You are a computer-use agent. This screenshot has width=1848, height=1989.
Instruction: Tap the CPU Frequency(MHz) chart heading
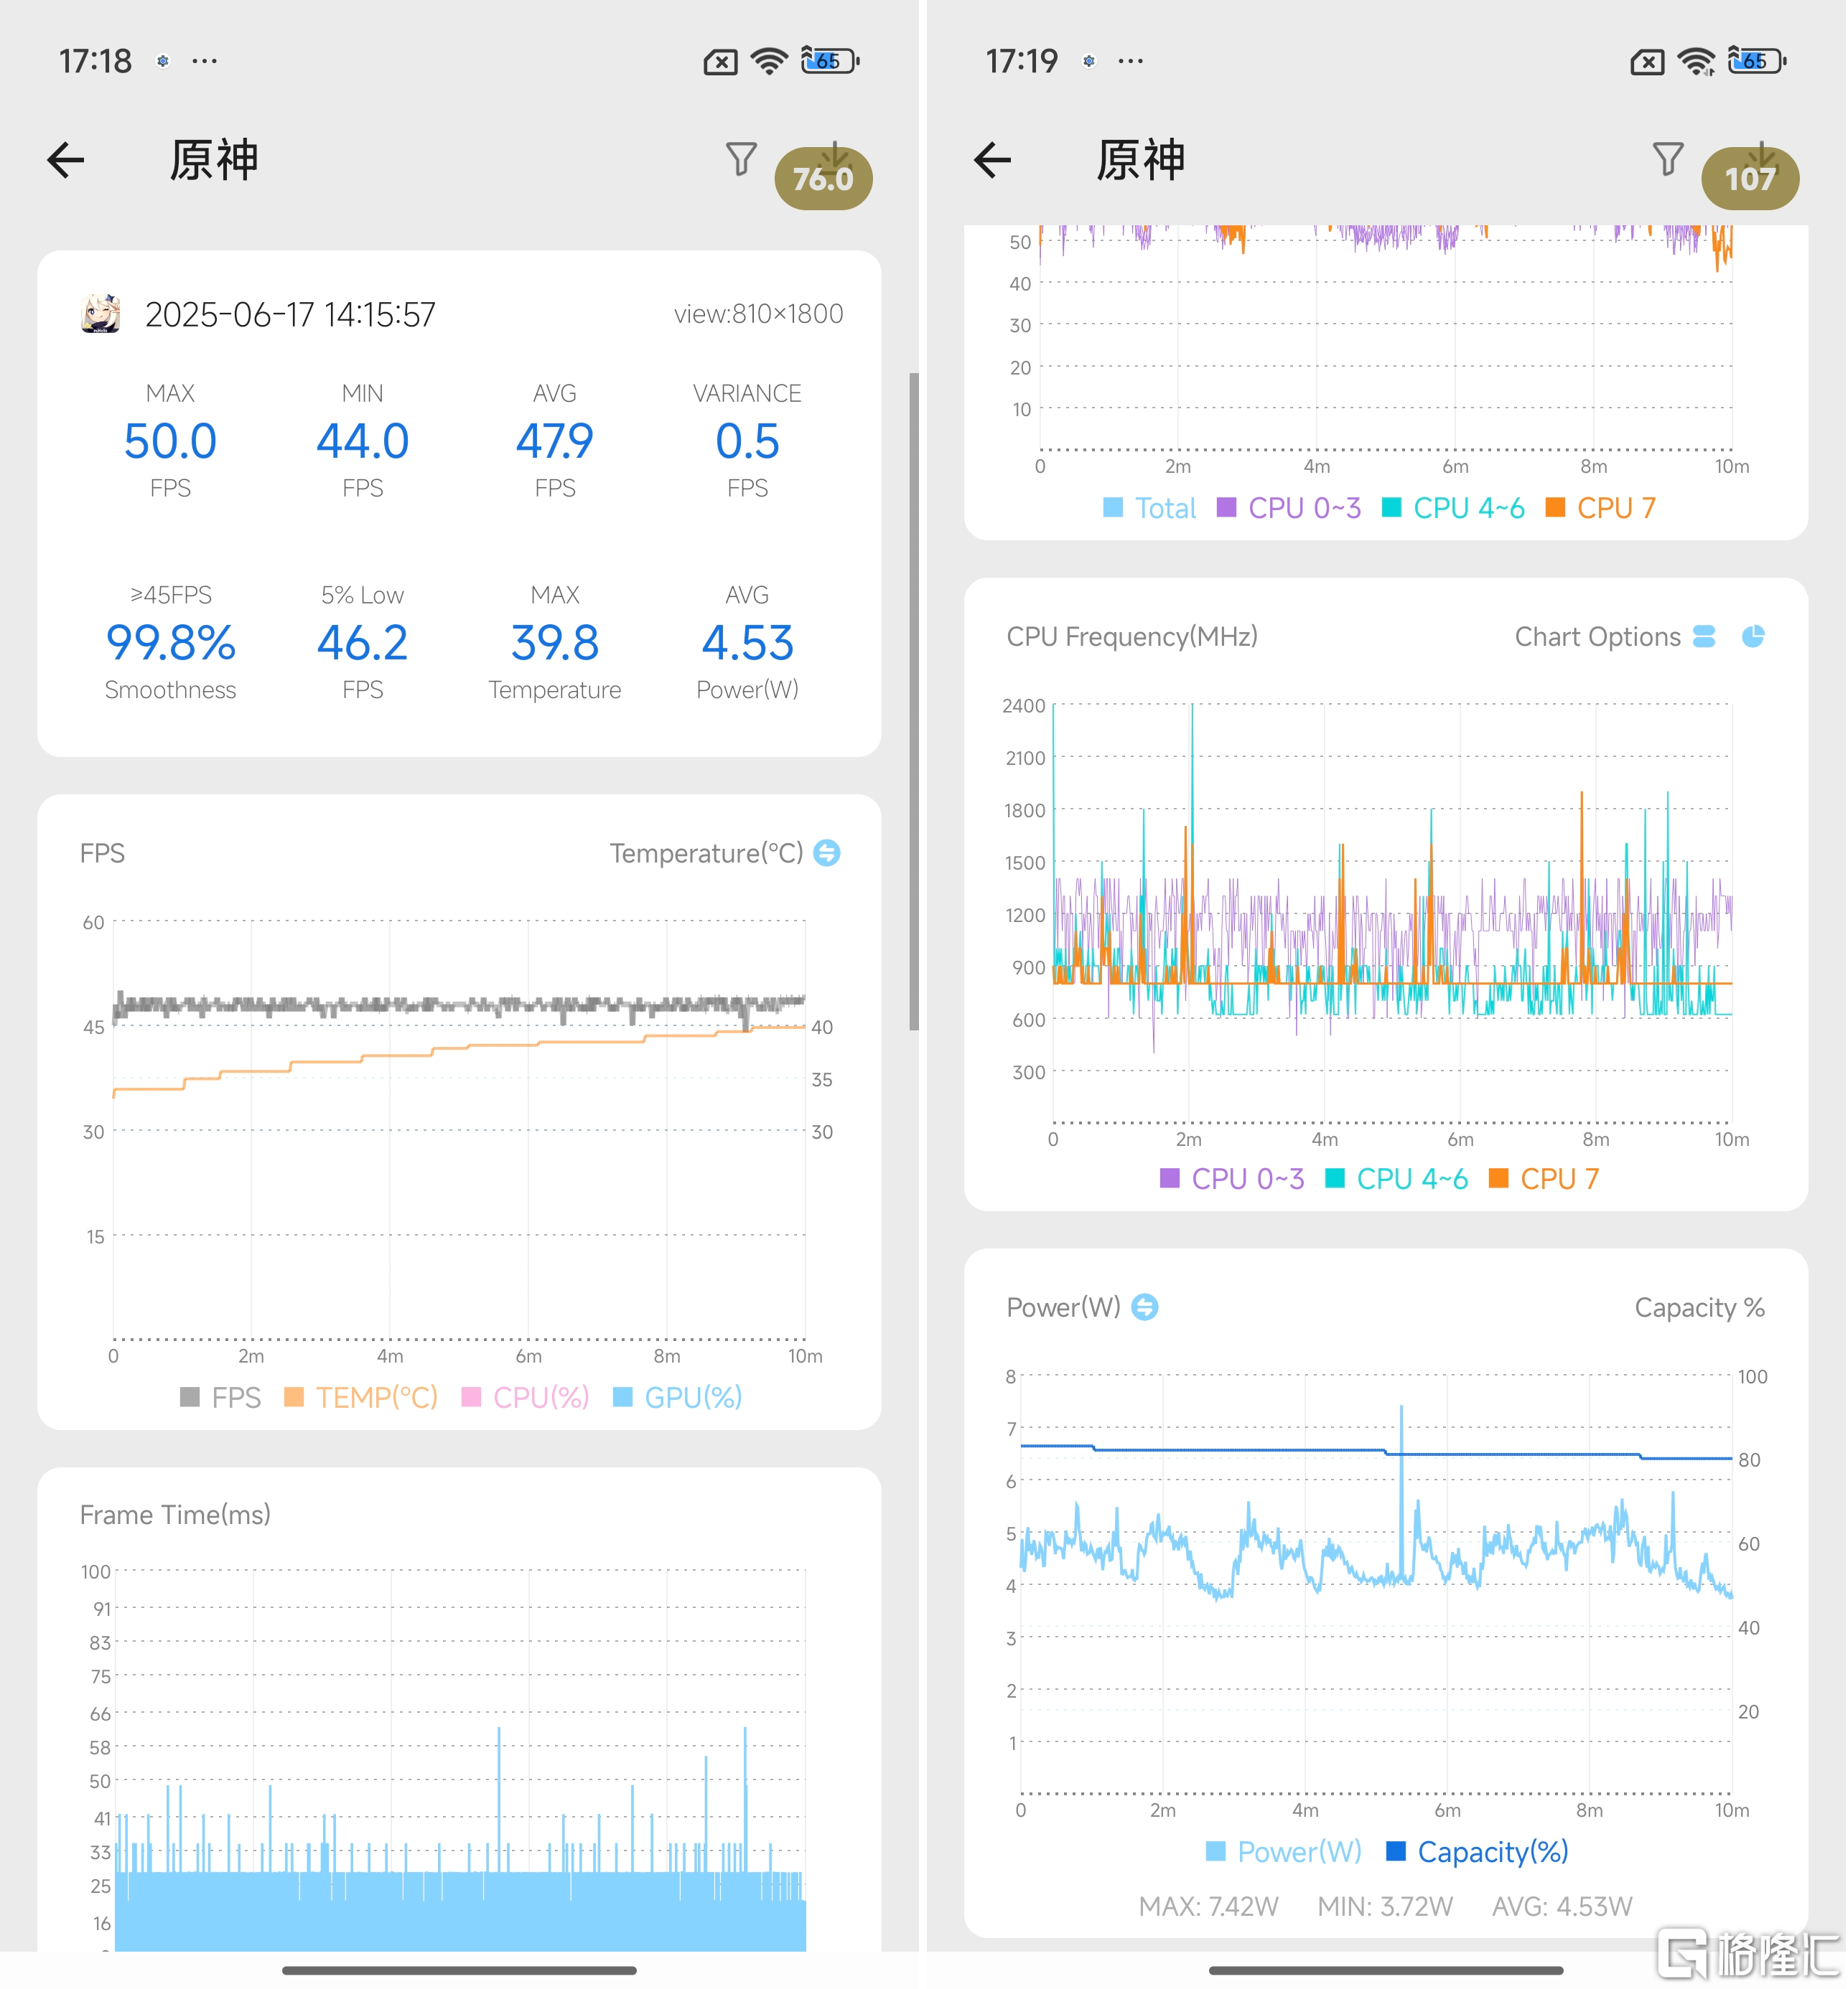[x=1132, y=636]
